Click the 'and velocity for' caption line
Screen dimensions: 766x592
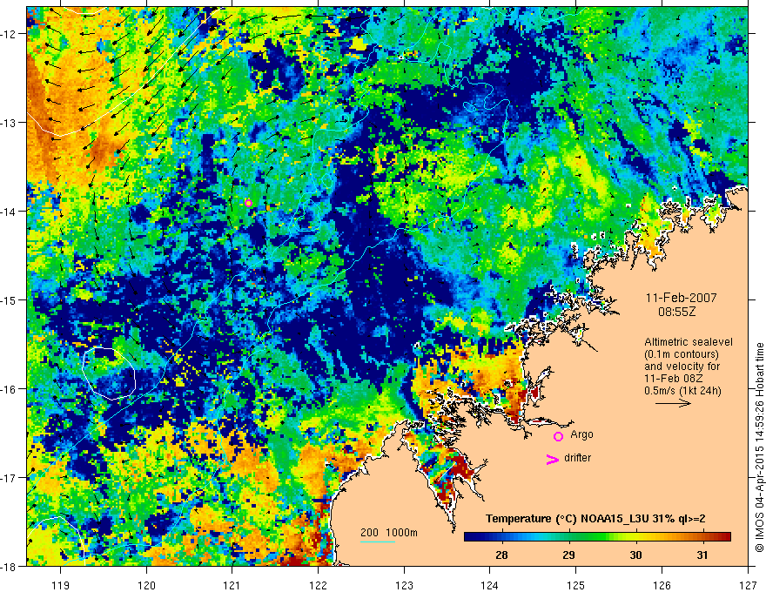[x=682, y=367]
